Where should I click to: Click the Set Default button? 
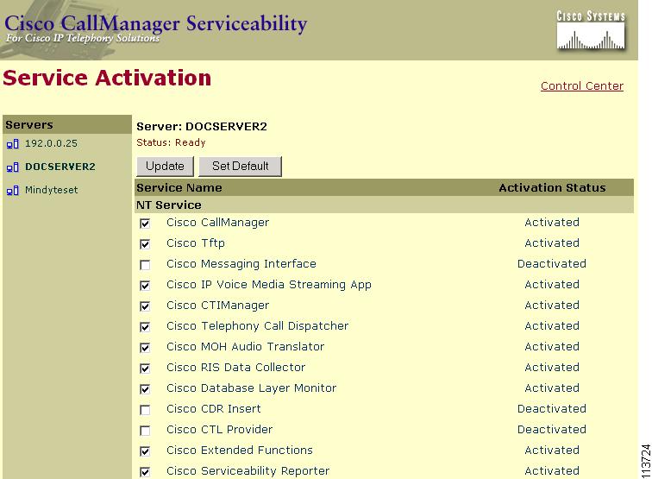(240, 166)
